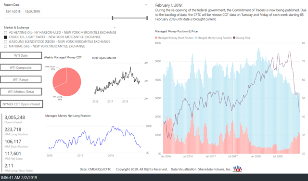Click the left handle of the date slider

[x=112, y=18]
